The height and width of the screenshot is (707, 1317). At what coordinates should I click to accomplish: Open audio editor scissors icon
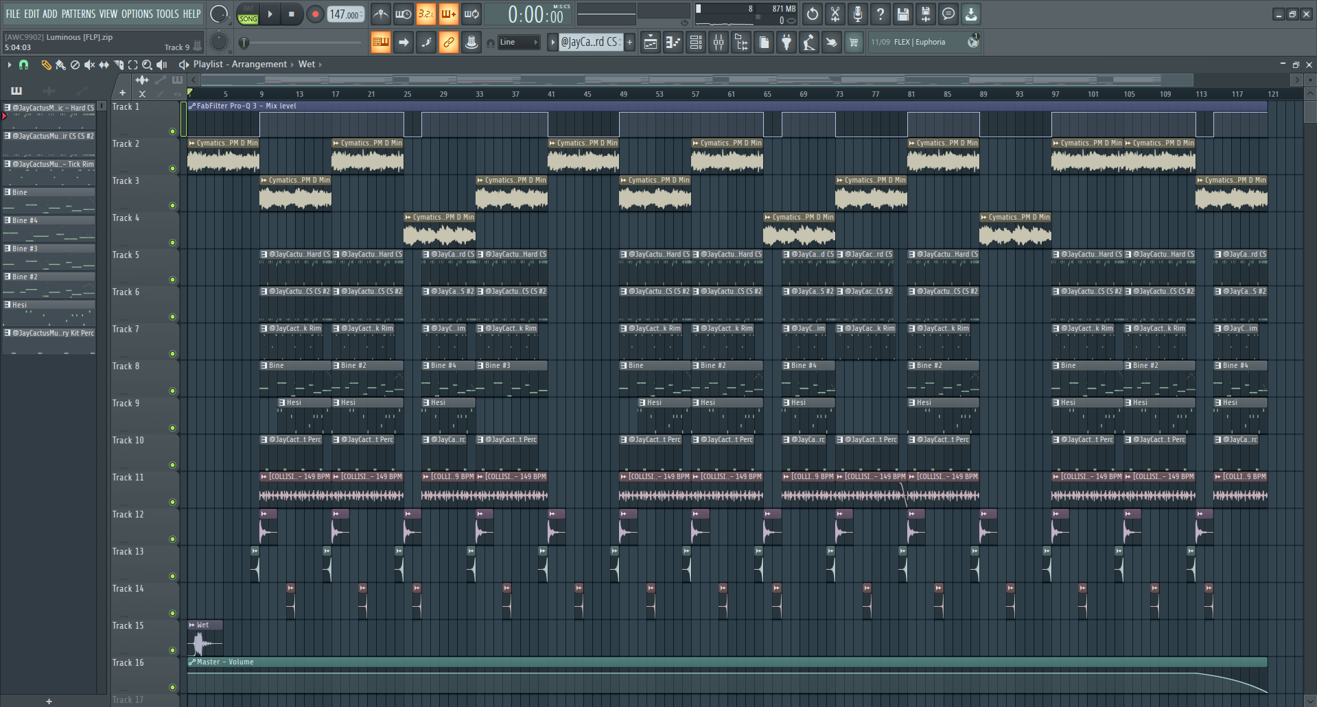click(x=835, y=14)
